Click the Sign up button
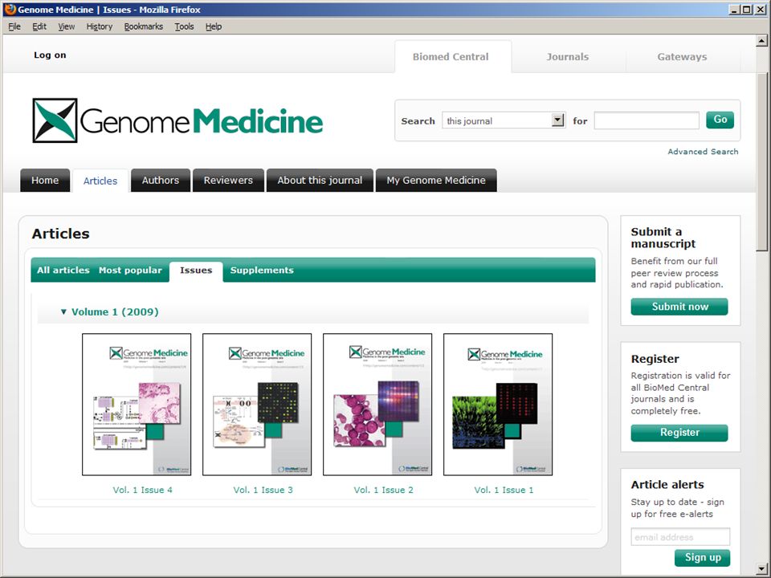 coord(702,557)
